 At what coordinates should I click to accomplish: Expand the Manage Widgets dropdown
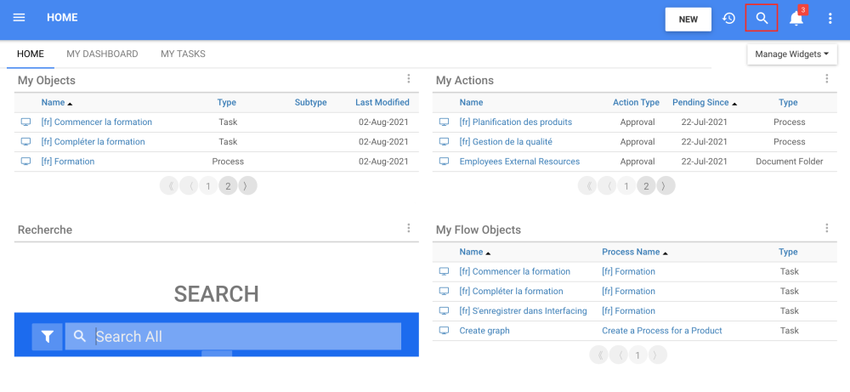click(x=791, y=54)
